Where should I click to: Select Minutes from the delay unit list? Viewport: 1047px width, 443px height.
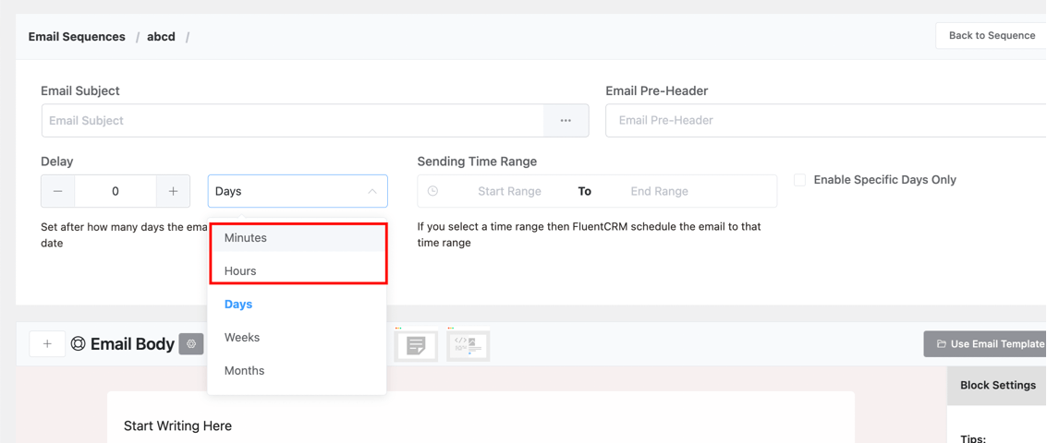click(298, 237)
